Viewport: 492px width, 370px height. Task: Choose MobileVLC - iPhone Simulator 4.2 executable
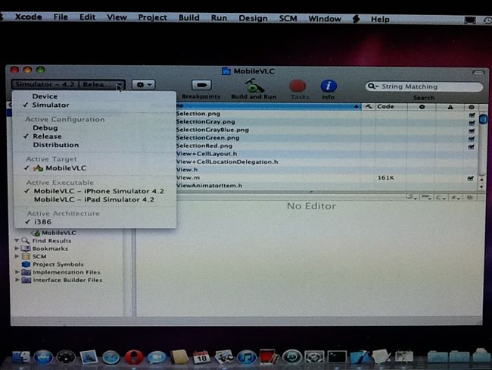(99, 191)
